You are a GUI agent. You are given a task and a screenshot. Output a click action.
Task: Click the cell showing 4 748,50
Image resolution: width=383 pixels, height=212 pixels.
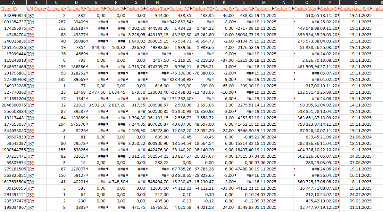point(116,182)
